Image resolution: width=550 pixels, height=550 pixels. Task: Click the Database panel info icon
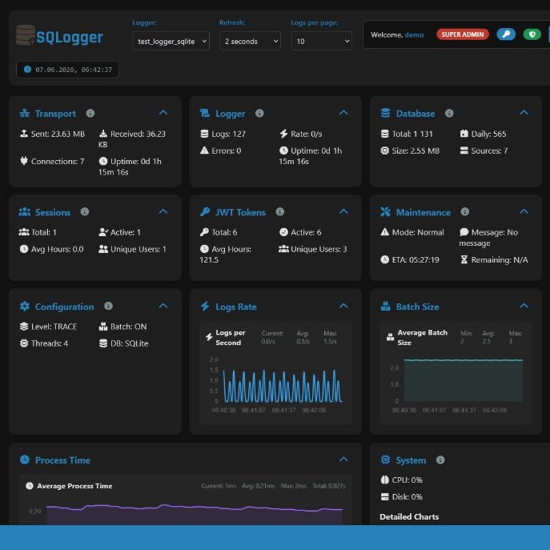(449, 114)
